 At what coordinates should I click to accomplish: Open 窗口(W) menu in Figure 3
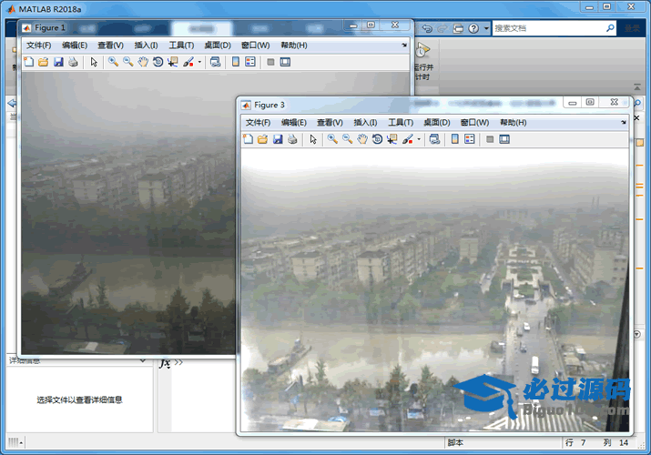[474, 122]
